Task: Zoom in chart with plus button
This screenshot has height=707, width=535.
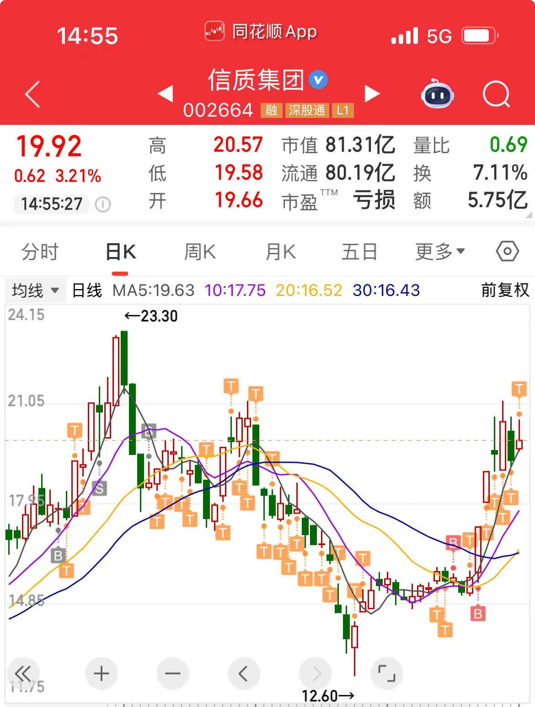Action: point(101,673)
